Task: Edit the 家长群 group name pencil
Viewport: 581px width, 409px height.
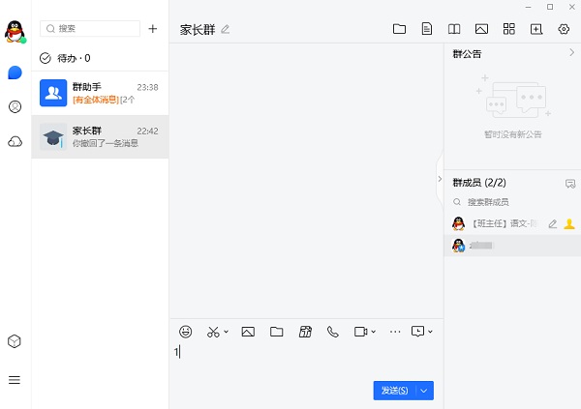Action: tap(226, 29)
